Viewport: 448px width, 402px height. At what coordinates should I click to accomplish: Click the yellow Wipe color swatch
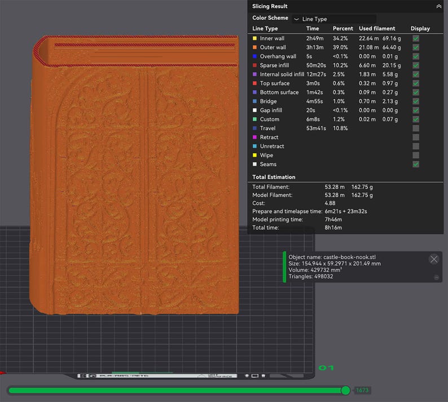click(254, 155)
